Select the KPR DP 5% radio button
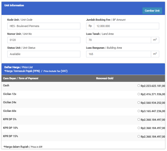Viewport: 167px width, 151px height. pos(139,119)
